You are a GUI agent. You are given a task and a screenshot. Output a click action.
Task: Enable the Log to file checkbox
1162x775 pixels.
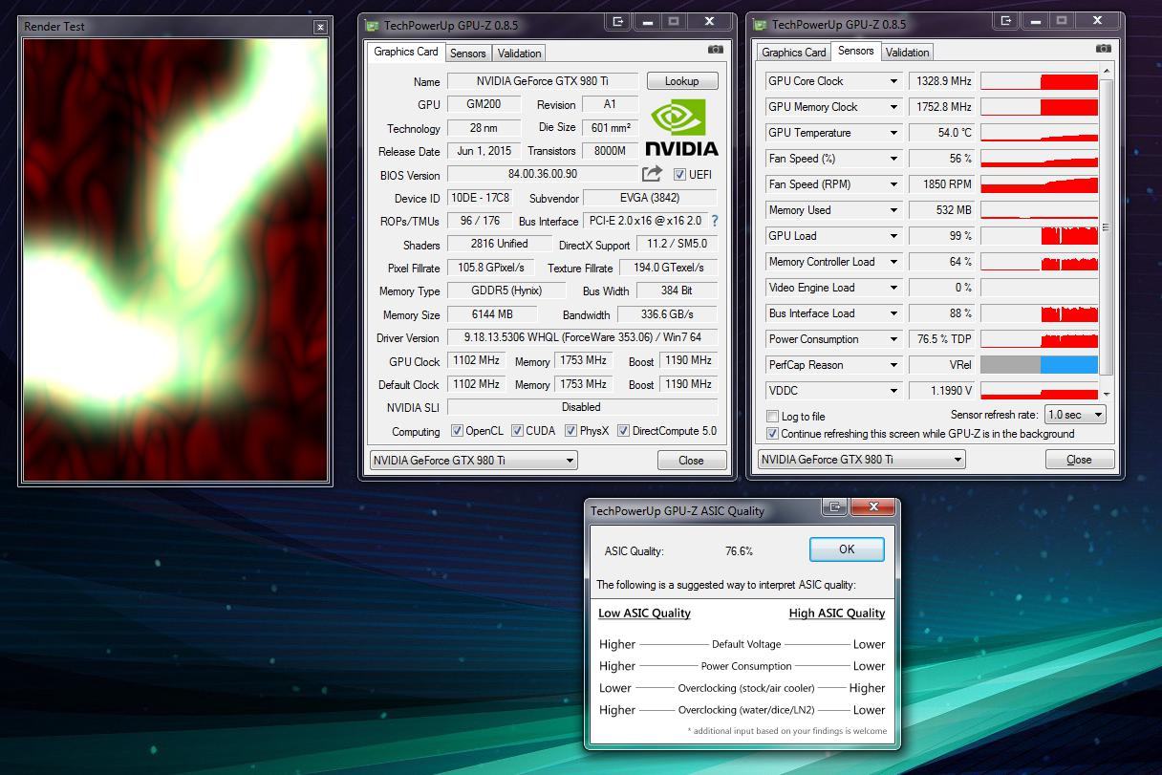click(x=772, y=417)
